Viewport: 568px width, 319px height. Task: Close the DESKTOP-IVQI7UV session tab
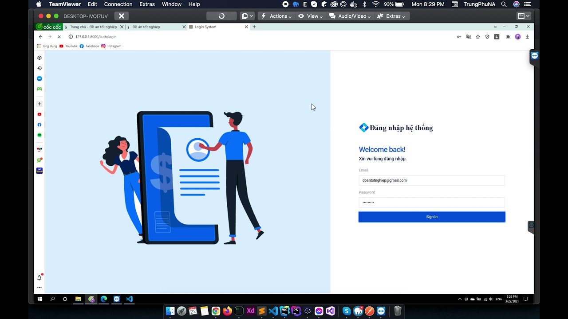click(x=122, y=16)
